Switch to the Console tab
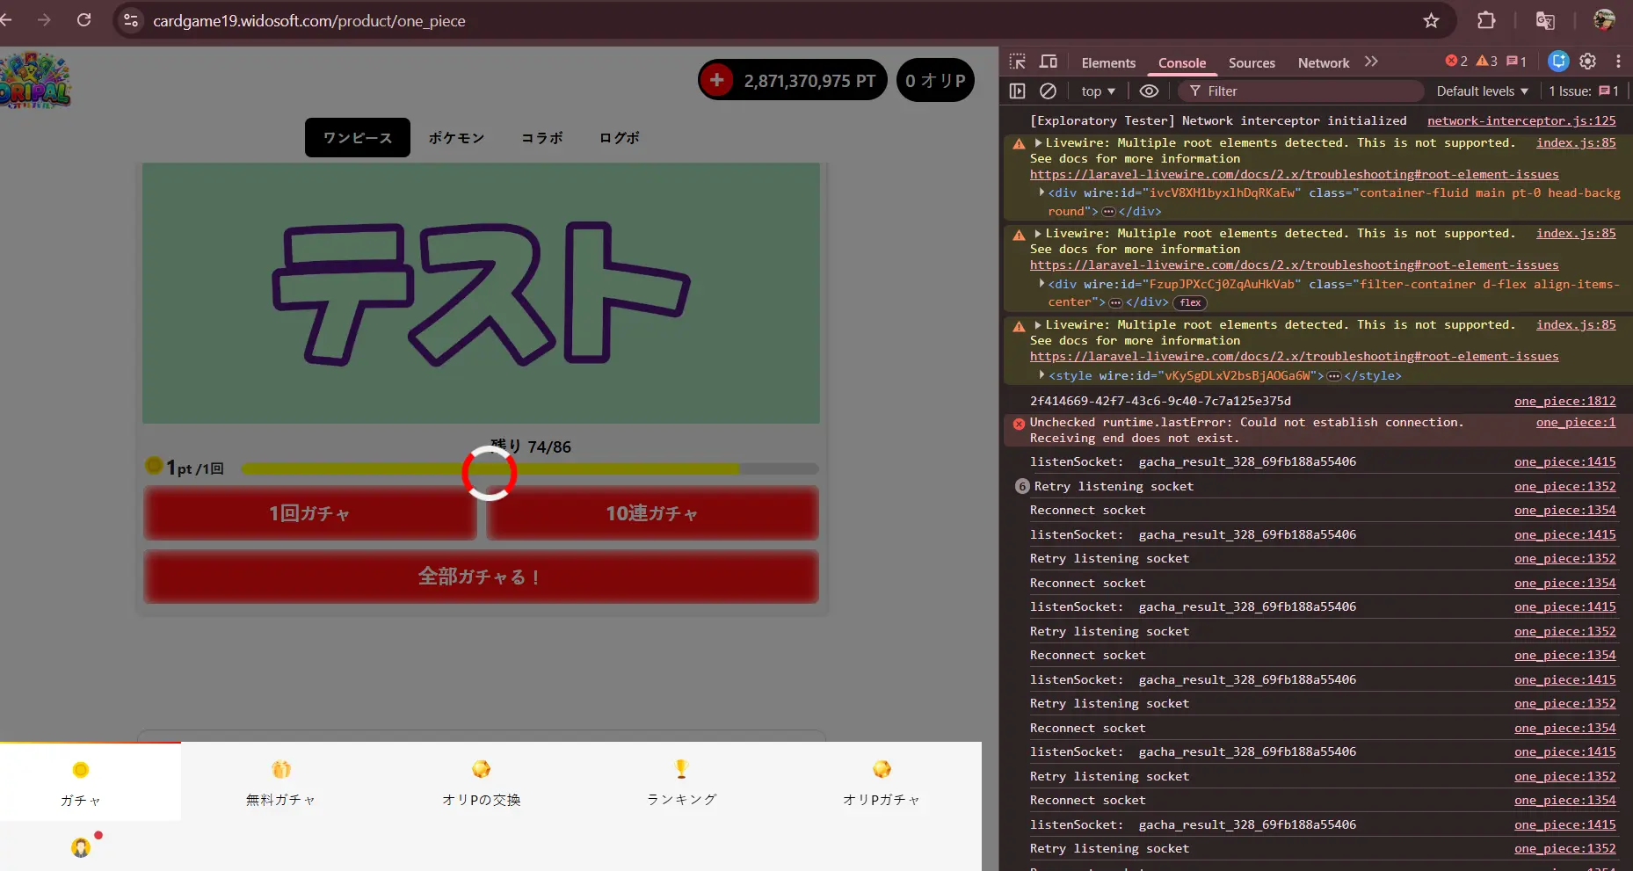1633x871 pixels. [x=1182, y=62]
